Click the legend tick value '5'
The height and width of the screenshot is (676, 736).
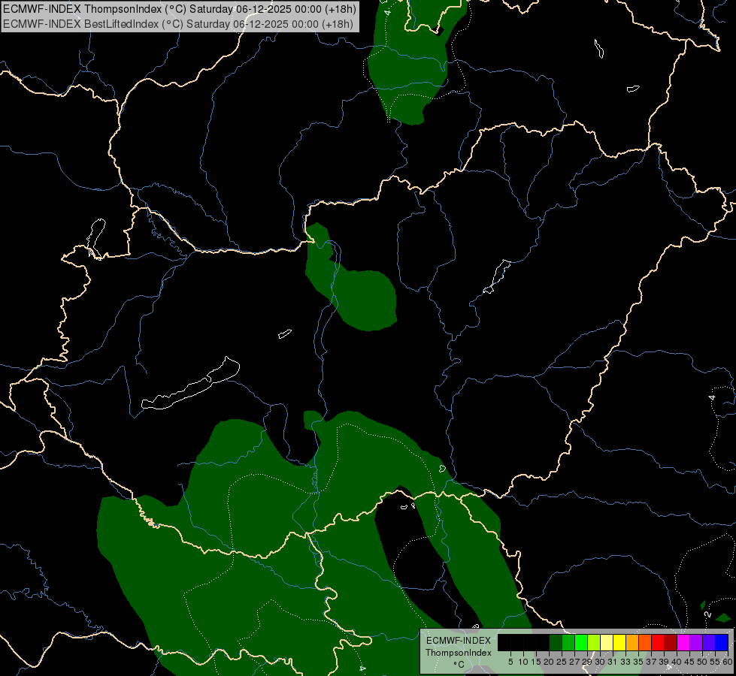click(510, 662)
